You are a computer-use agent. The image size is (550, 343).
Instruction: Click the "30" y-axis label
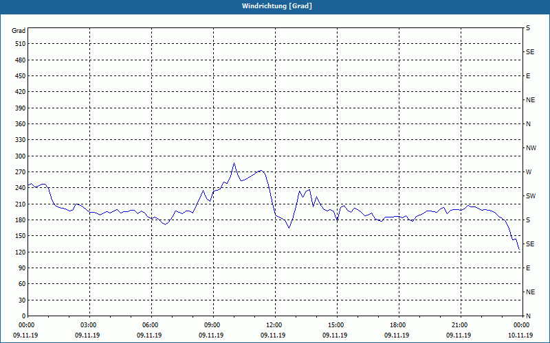coord(22,300)
